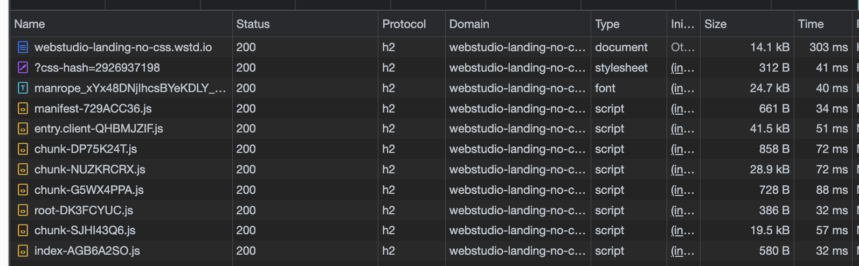The image size is (859, 266).
Task: Sort requests by the Name column header
Action: tap(30, 24)
